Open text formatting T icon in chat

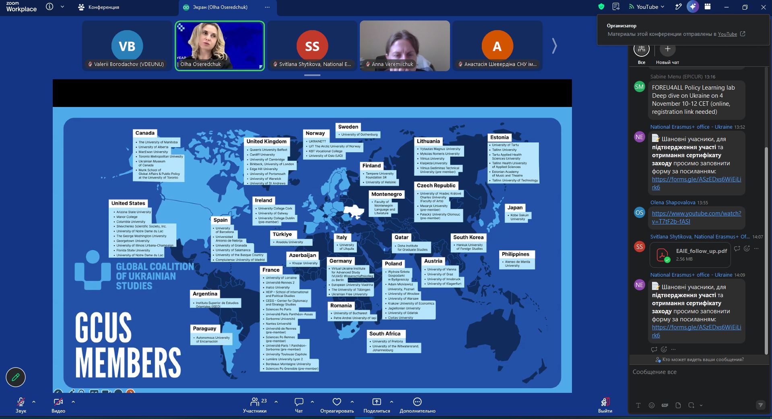pyautogui.click(x=638, y=405)
